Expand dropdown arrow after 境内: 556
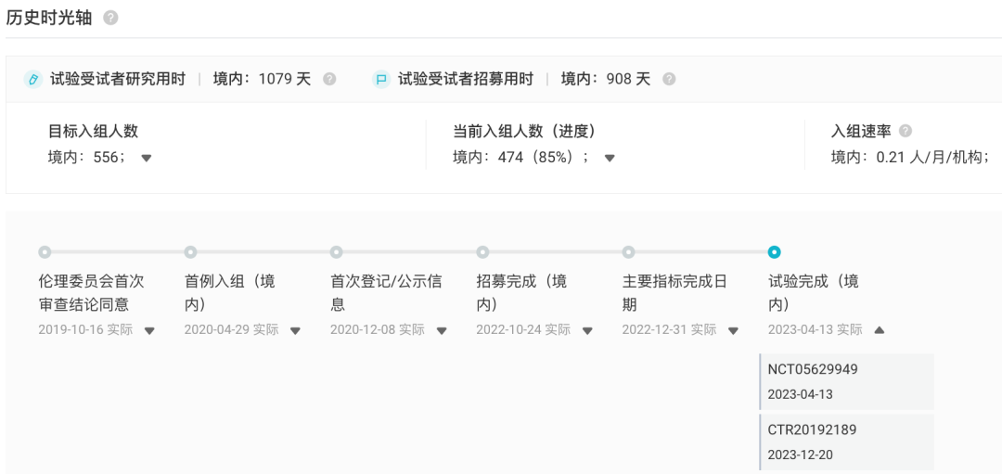This screenshot has width=1002, height=474. pyautogui.click(x=147, y=158)
